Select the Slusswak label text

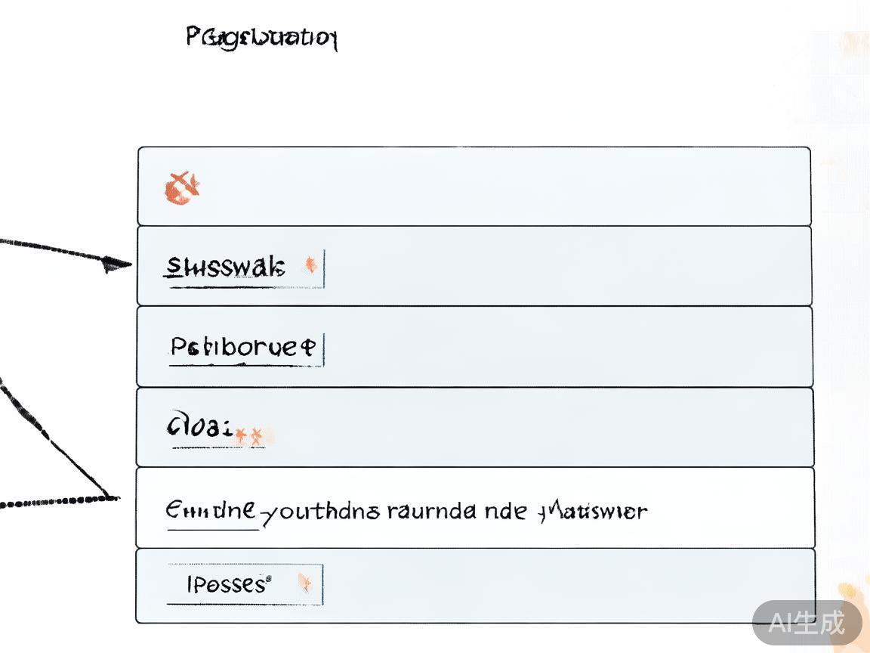pos(225,267)
